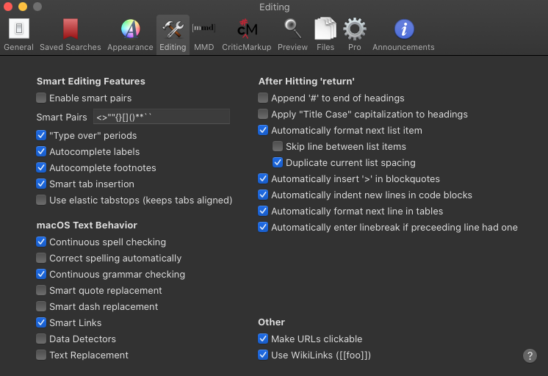The width and height of the screenshot is (548, 376).
Task: Enable Correct spelling automatically
Action: 42,258
